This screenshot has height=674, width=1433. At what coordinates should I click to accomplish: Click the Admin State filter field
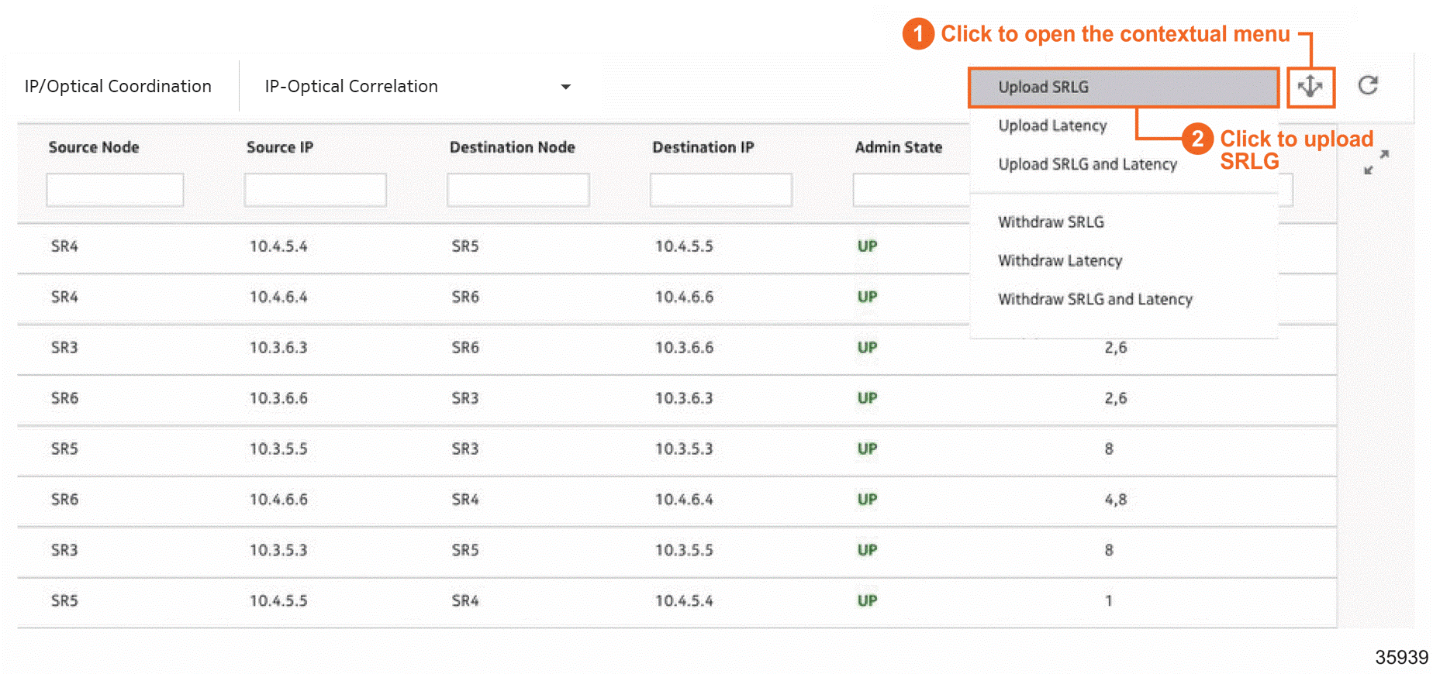pos(910,190)
